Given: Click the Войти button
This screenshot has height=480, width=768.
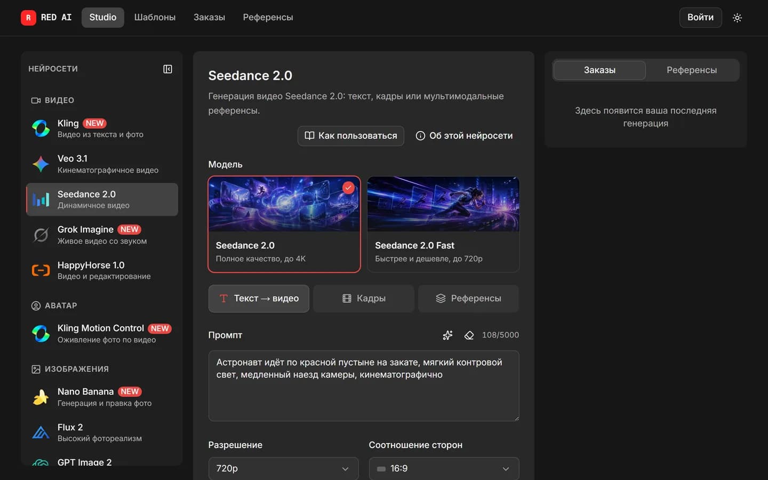Looking at the screenshot, I should click(x=700, y=18).
